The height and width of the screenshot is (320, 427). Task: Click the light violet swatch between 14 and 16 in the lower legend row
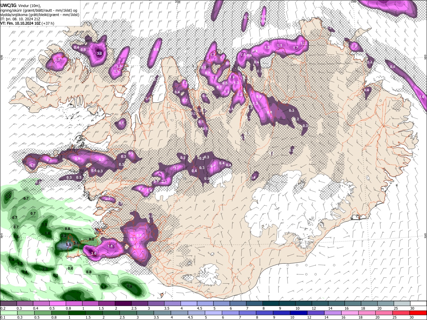click(333, 313)
